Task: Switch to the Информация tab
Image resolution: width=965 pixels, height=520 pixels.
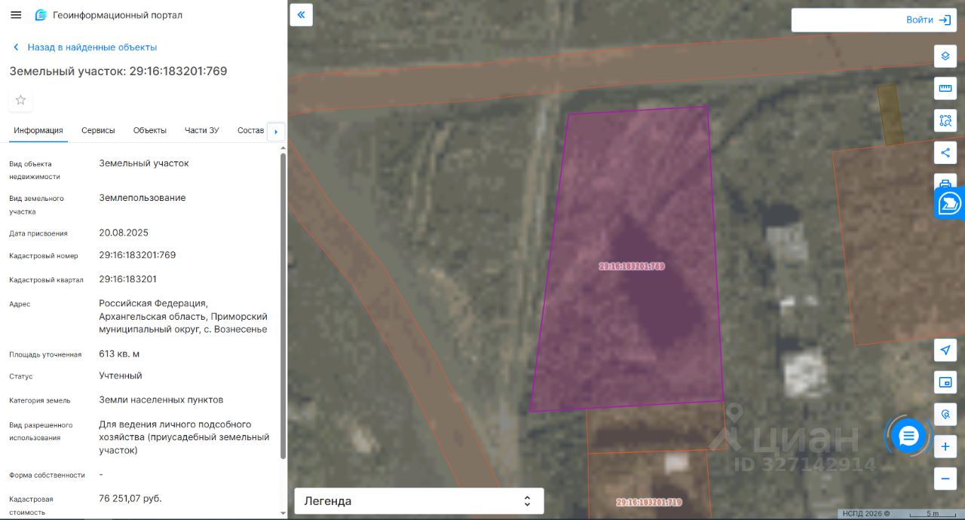Action: tap(38, 130)
